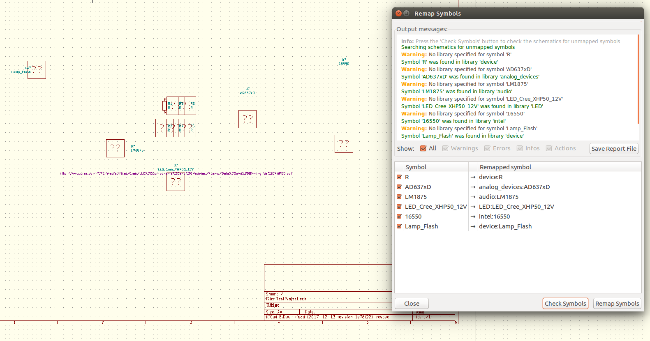Select the audio:LM1875 remapped entry
Image resolution: width=650 pixels, height=341 pixels.
point(498,197)
